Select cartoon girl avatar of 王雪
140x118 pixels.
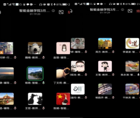pyautogui.click(x=105, y=66)
